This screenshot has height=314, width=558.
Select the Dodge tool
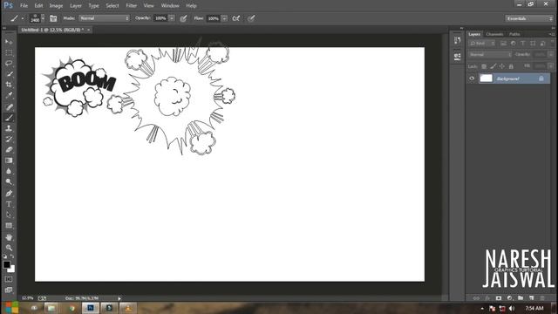click(x=9, y=182)
